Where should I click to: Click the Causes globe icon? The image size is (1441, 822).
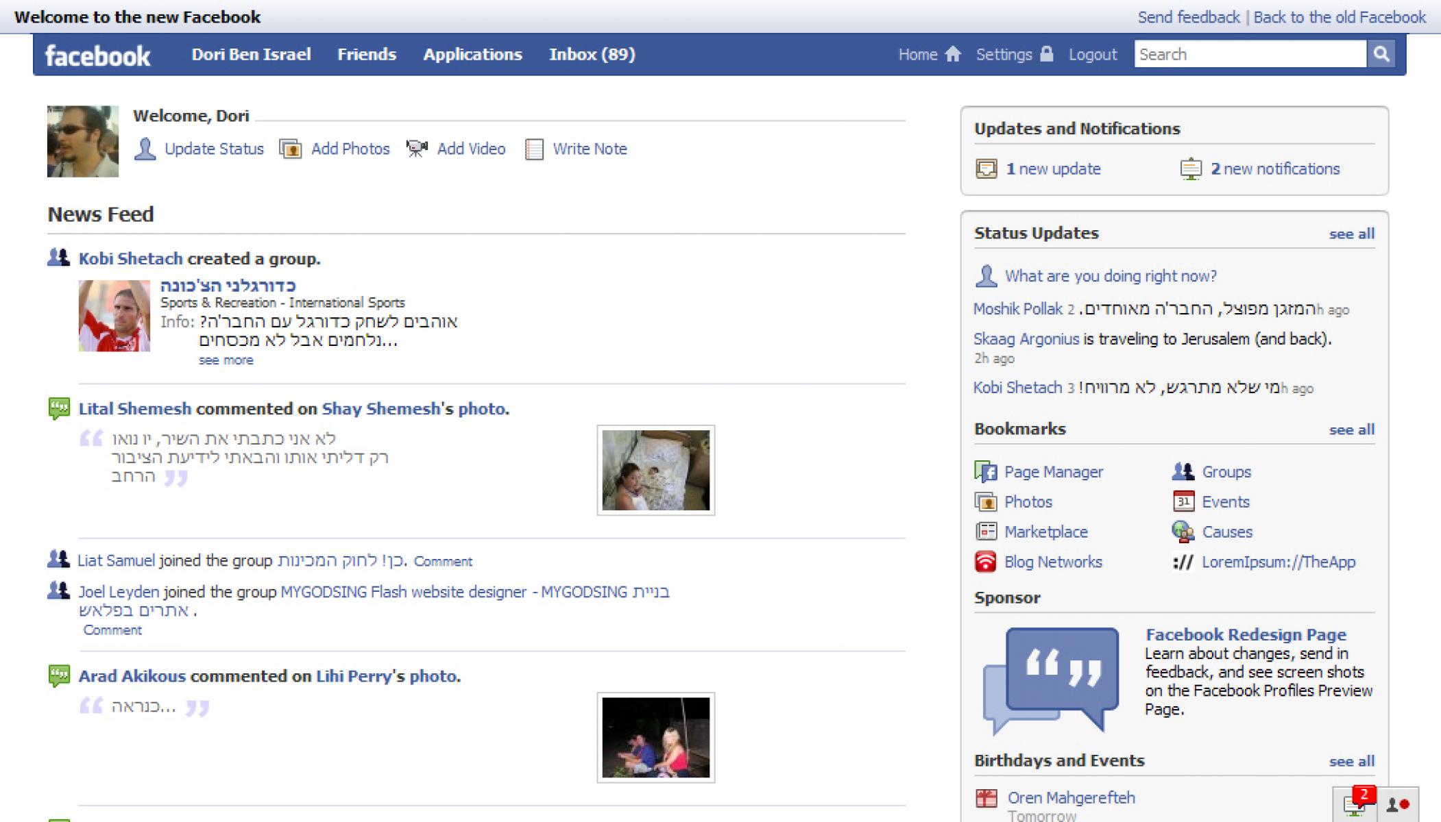pyautogui.click(x=1183, y=532)
